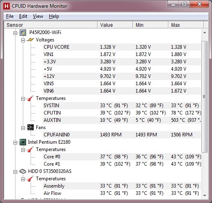This screenshot has height=203, width=212.
Task: Click the 9.702 V current value of +12V
Action: point(108,76)
